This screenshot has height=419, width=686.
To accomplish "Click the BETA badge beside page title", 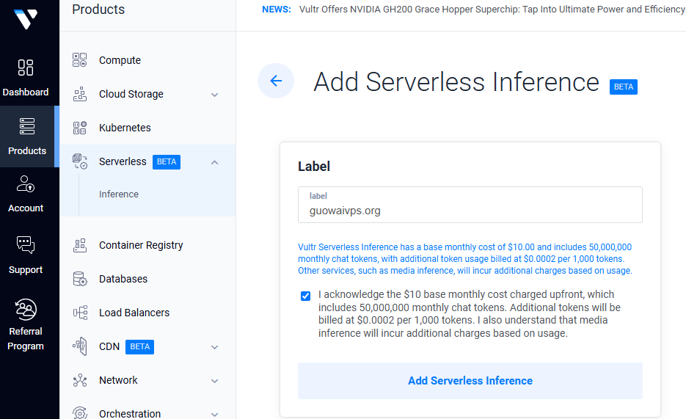I will point(624,87).
